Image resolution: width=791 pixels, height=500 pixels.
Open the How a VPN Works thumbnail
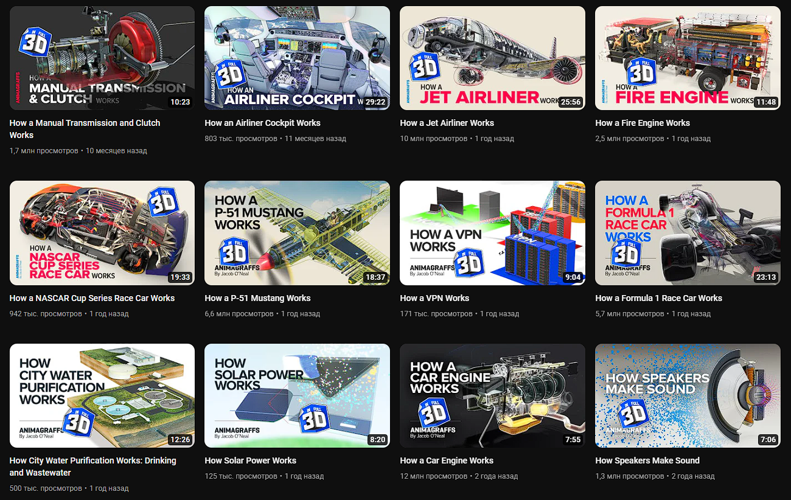coord(493,233)
